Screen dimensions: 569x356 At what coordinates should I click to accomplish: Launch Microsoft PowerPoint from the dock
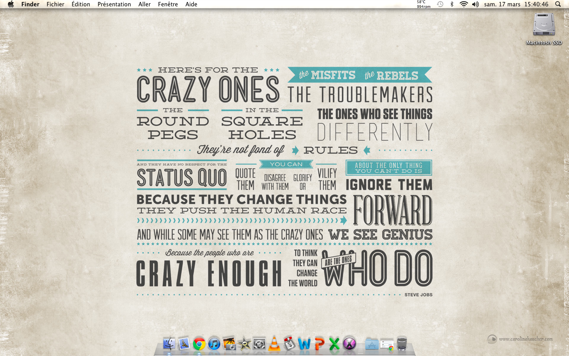click(x=319, y=344)
